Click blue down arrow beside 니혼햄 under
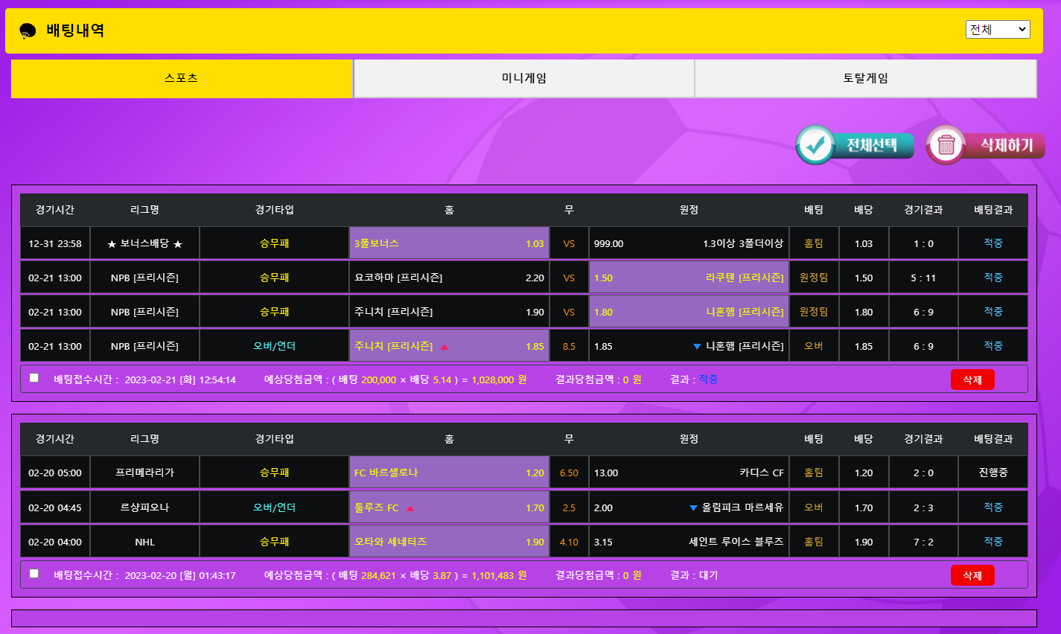Image resolution: width=1061 pixels, height=634 pixels. [697, 347]
